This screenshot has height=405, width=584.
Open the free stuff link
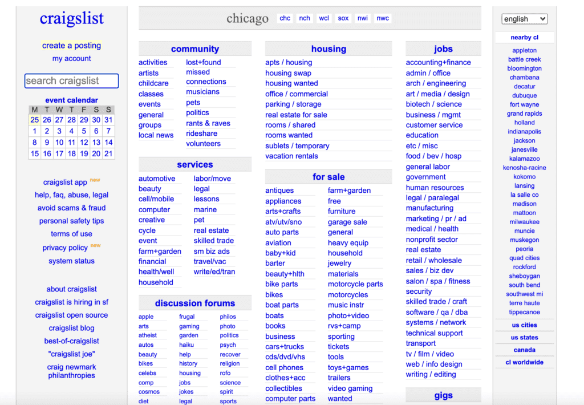[x=334, y=201]
